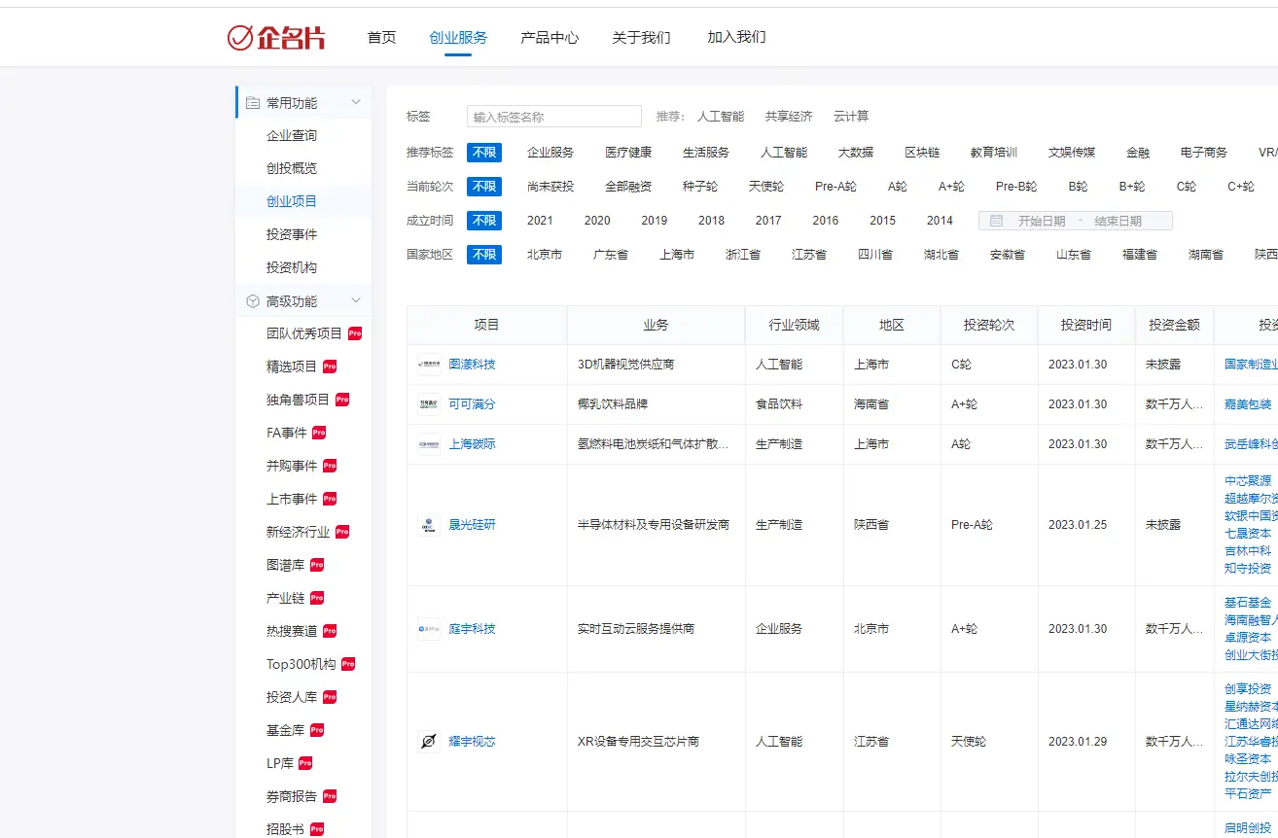Image resolution: width=1278 pixels, height=838 pixels.
Task: Click the 常用功能 folder icon
Action: click(252, 101)
